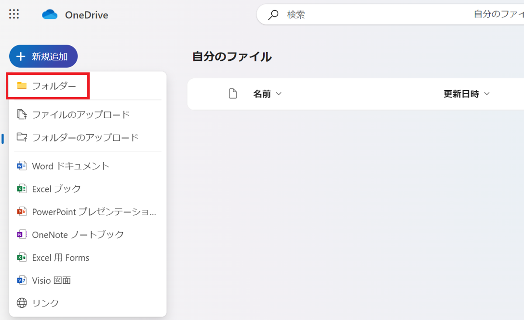The image size is (524, 320).
Task: Click the PowerPoint presentation icon
Action: coord(22,211)
